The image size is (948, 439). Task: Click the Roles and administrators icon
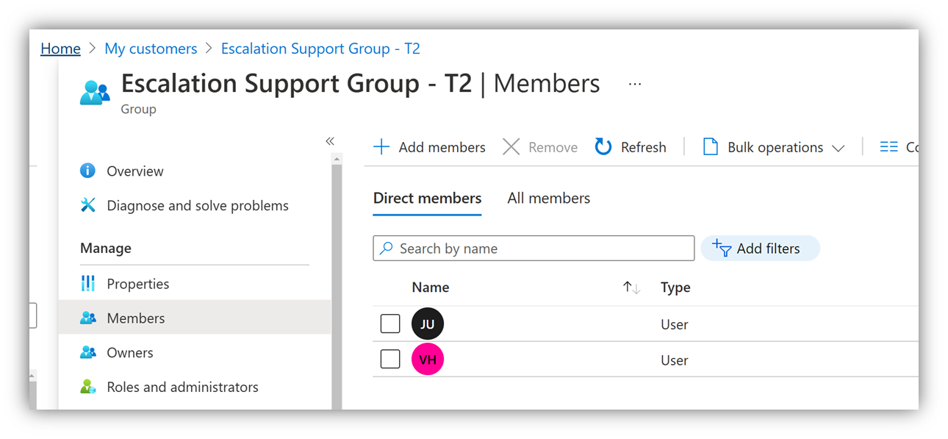[88, 387]
